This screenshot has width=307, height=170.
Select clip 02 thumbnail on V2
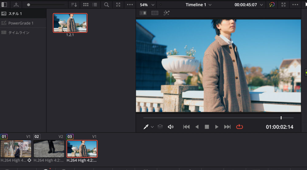click(49, 149)
